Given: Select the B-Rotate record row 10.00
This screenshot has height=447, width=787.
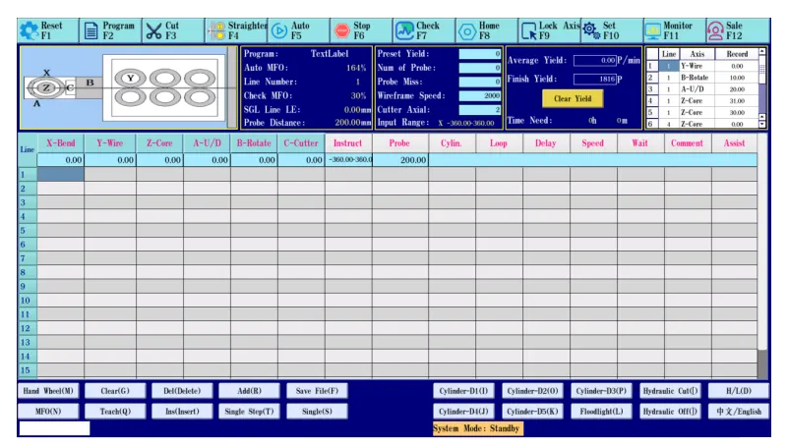Looking at the screenshot, I should coord(702,78).
